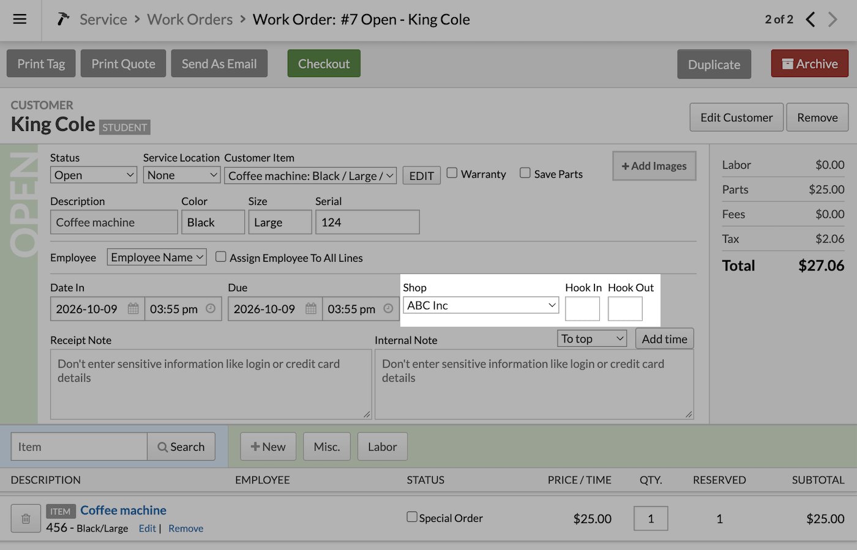The width and height of the screenshot is (857, 550).
Task: Toggle the Warranty checkbox
Action: coord(452,173)
